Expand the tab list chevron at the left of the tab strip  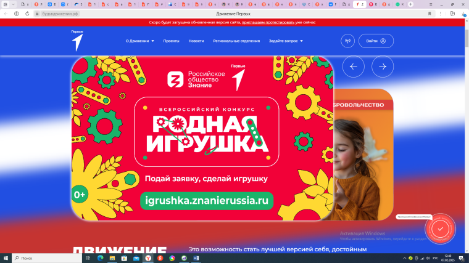click(13, 4)
